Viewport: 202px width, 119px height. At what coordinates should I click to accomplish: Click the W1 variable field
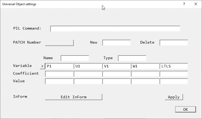[145, 66]
